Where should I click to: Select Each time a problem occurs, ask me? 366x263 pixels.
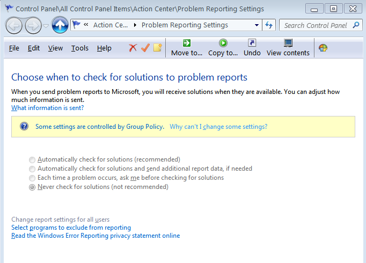pyautogui.click(x=126, y=178)
